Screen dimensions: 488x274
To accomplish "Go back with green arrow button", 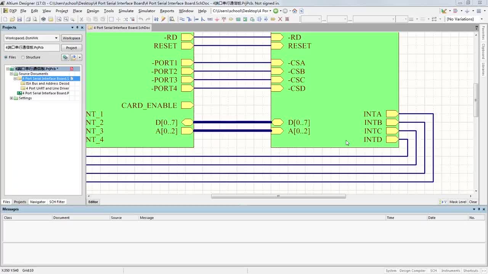I will tap(276, 11).
